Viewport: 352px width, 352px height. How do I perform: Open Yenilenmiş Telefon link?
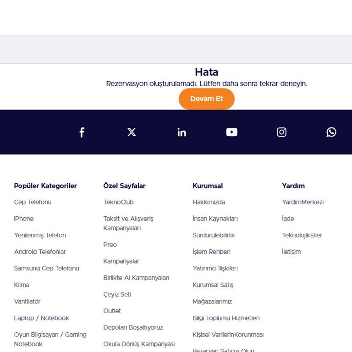(x=40, y=235)
